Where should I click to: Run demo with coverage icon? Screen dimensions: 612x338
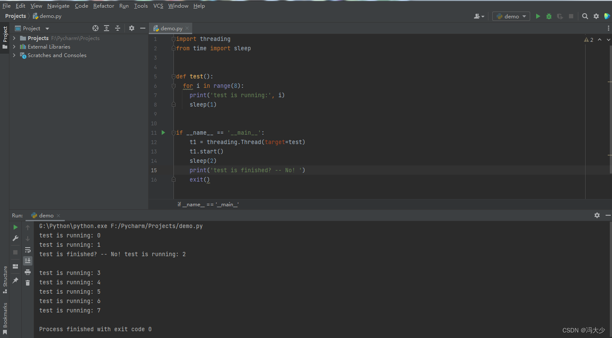560,16
